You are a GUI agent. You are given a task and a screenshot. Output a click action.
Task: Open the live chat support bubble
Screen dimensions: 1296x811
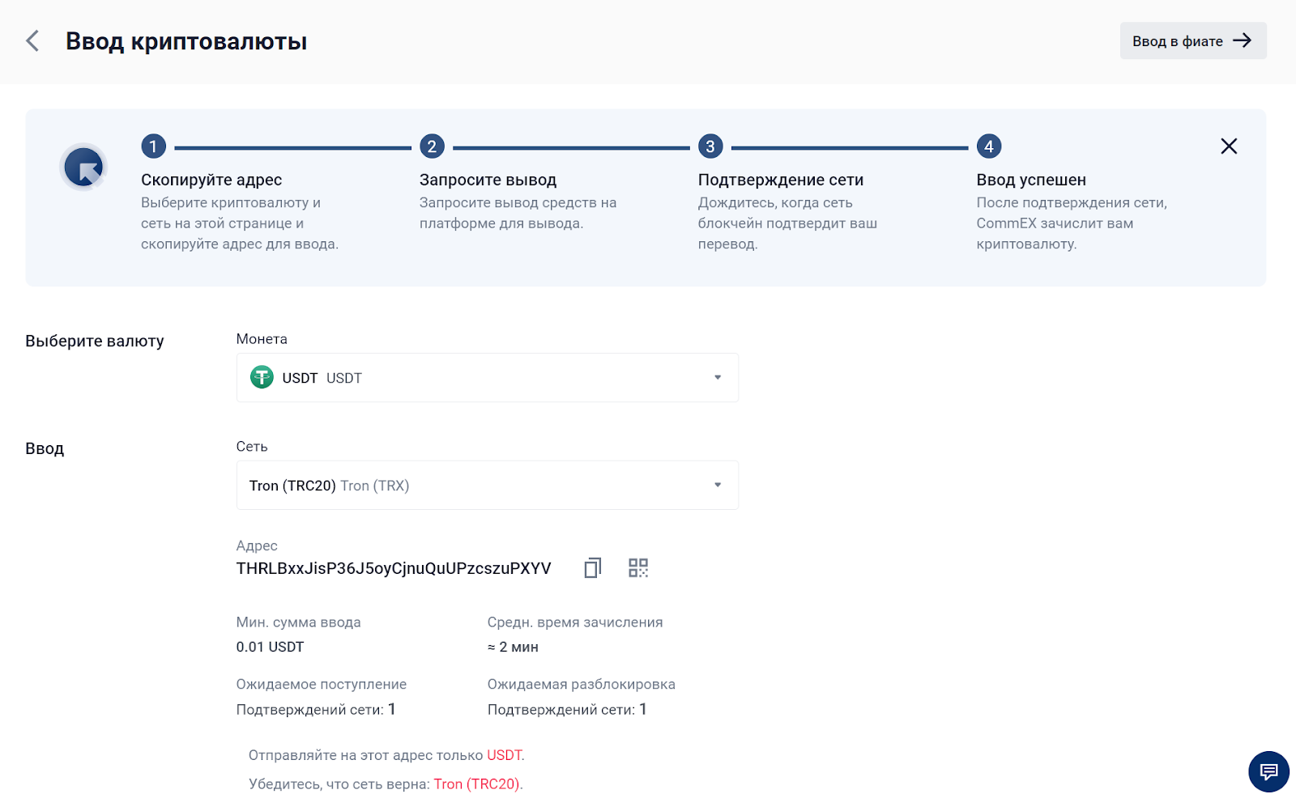(x=1268, y=771)
